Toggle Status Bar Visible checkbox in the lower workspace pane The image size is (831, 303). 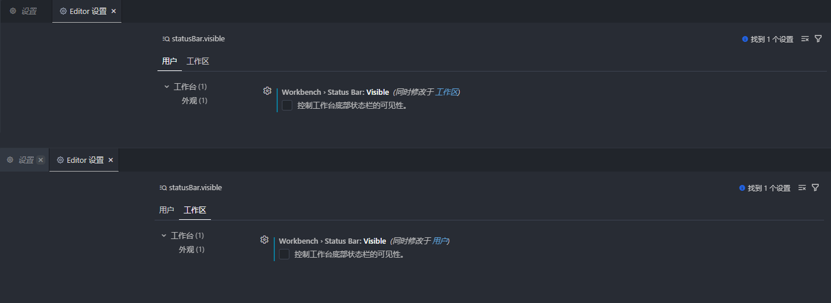[x=284, y=254]
